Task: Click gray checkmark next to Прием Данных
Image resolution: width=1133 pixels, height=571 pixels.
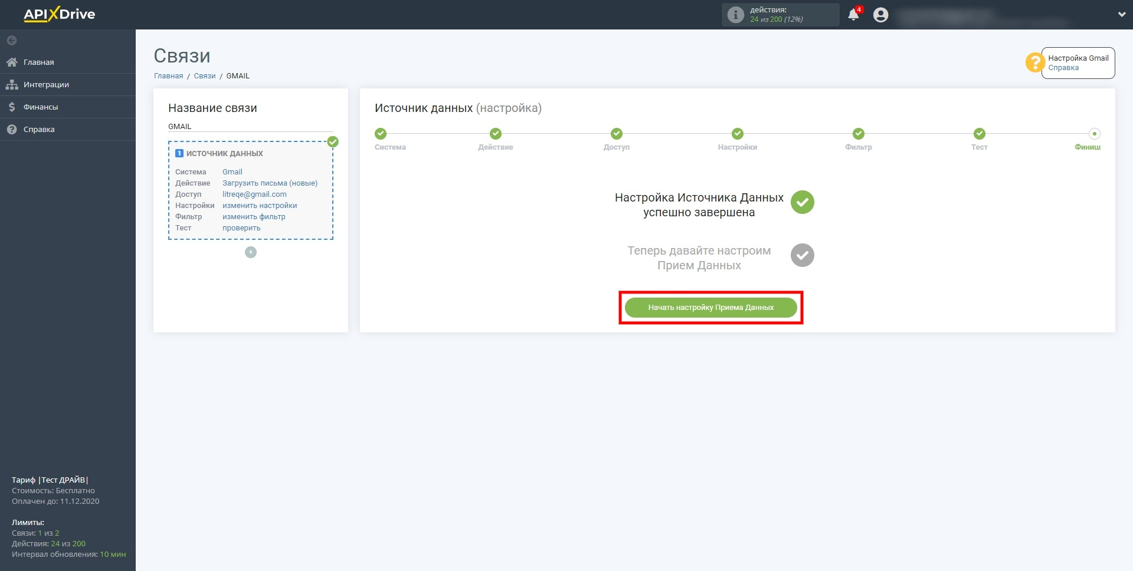Action: tap(803, 255)
